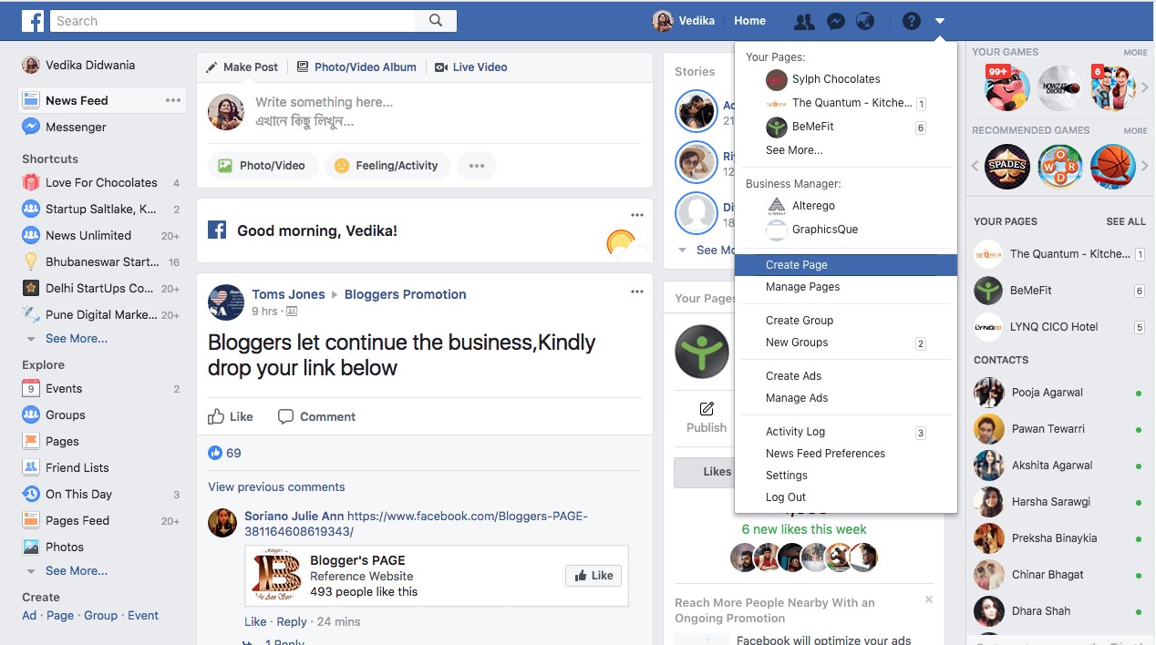Image resolution: width=1156 pixels, height=645 pixels.
Task: Click See More under Your Pages menu
Action: tap(794, 150)
